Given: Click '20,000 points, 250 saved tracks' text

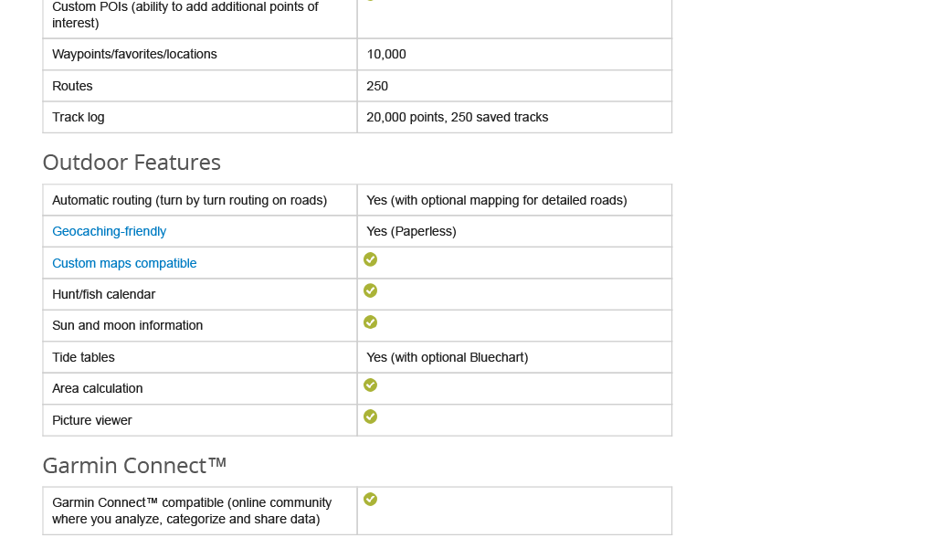Looking at the screenshot, I should click(x=457, y=117).
